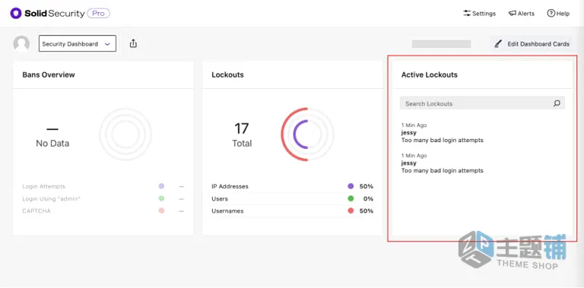The width and height of the screenshot is (584, 288).
Task: Click the CAPTCHA legend dot
Action: (x=161, y=211)
